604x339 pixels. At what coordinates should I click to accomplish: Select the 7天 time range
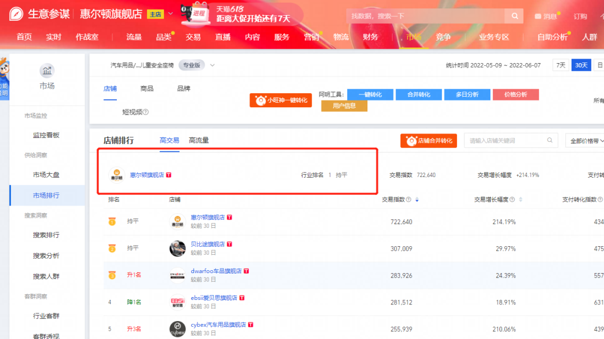click(x=561, y=65)
